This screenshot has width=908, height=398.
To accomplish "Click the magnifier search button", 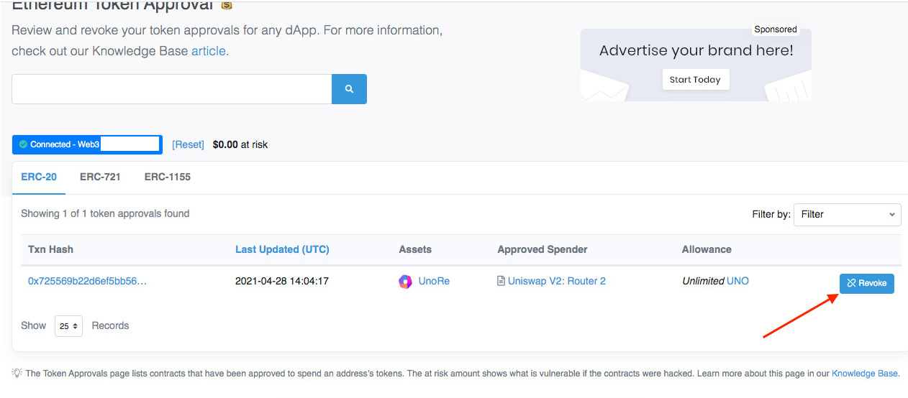I will tap(349, 89).
